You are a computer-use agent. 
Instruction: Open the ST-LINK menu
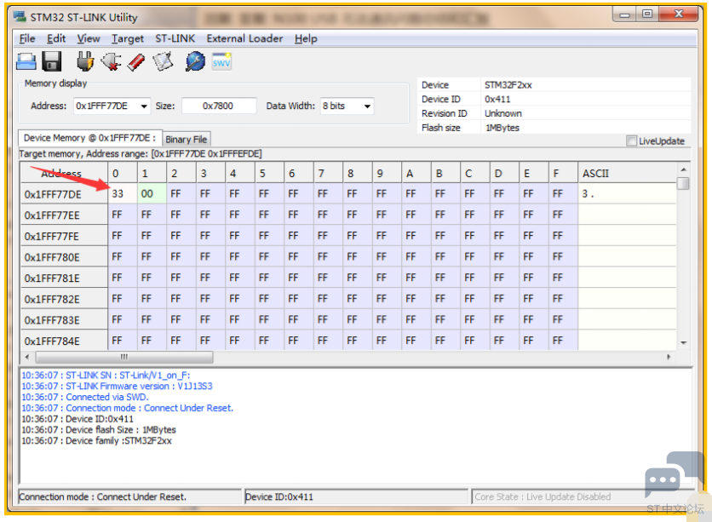pos(175,38)
